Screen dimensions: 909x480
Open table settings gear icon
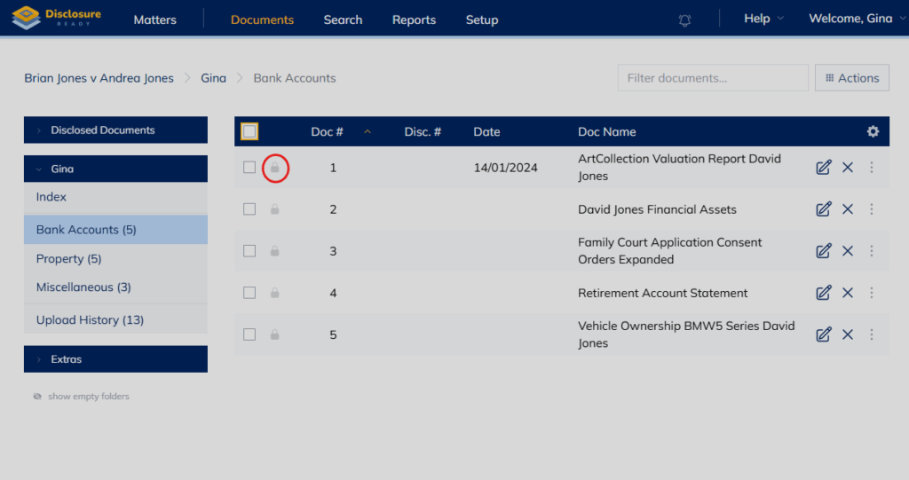tap(873, 131)
